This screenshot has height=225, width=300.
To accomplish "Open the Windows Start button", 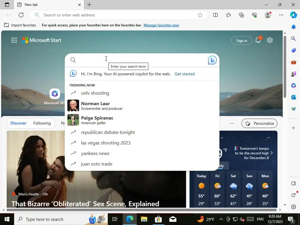I will click(x=7, y=219).
